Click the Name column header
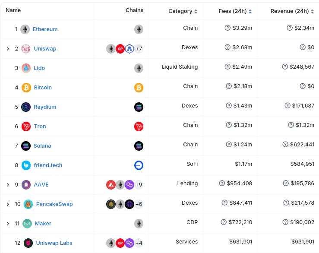Image resolution: width=319 pixels, height=253 pixels. pyautogui.click(x=13, y=10)
